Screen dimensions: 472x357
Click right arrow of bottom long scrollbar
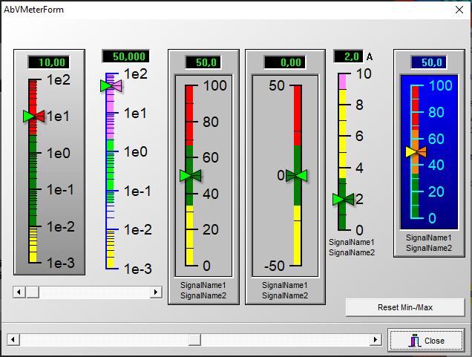376,339
